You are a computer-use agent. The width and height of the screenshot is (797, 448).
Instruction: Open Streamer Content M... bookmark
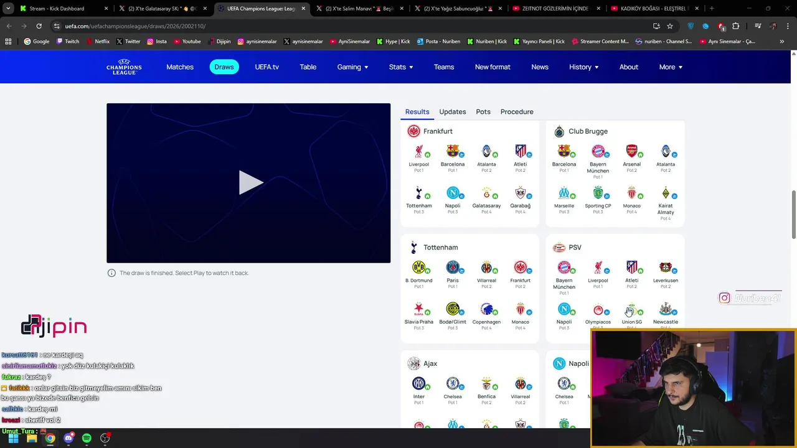click(599, 42)
